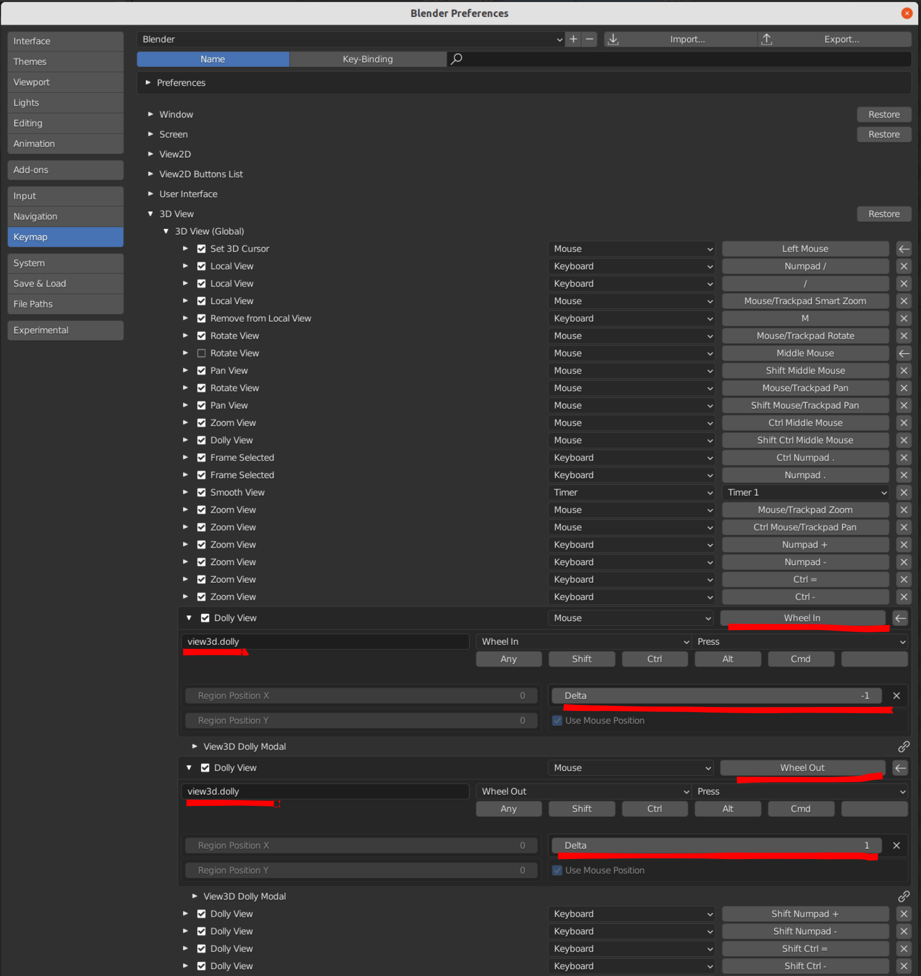Uncheck Use Mouse Position under Wheel In dolly
This screenshot has height=976, width=921.
click(557, 720)
